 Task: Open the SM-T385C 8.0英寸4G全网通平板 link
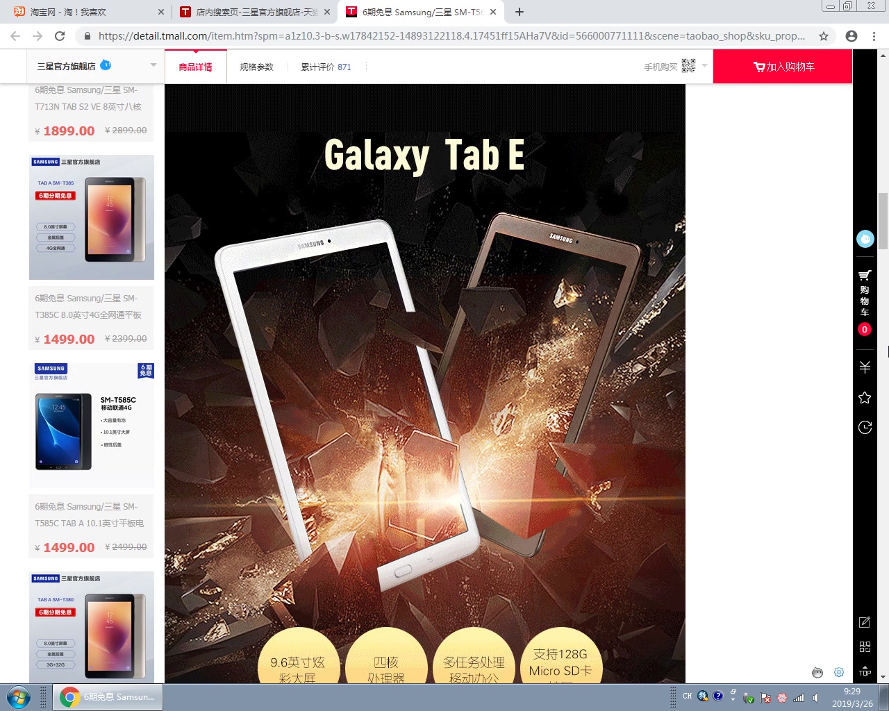(88, 307)
